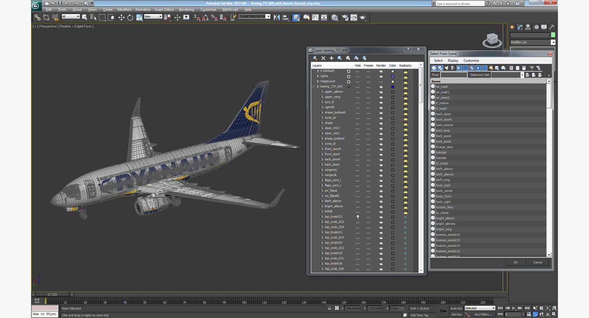The height and width of the screenshot is (318, 589).
Task: Click StageLayer yellow color swatch
Action: point(392,81)
